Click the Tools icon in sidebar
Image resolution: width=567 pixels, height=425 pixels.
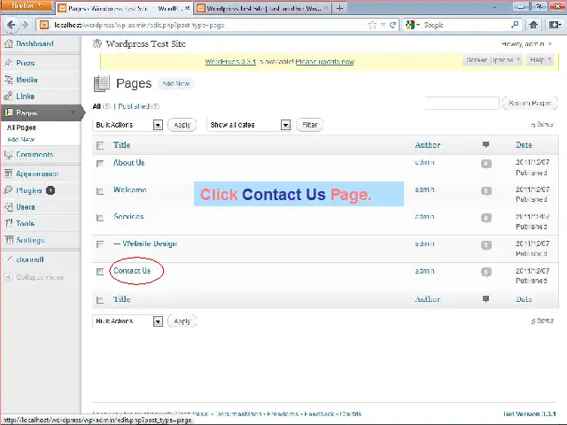tap(8, 223)
